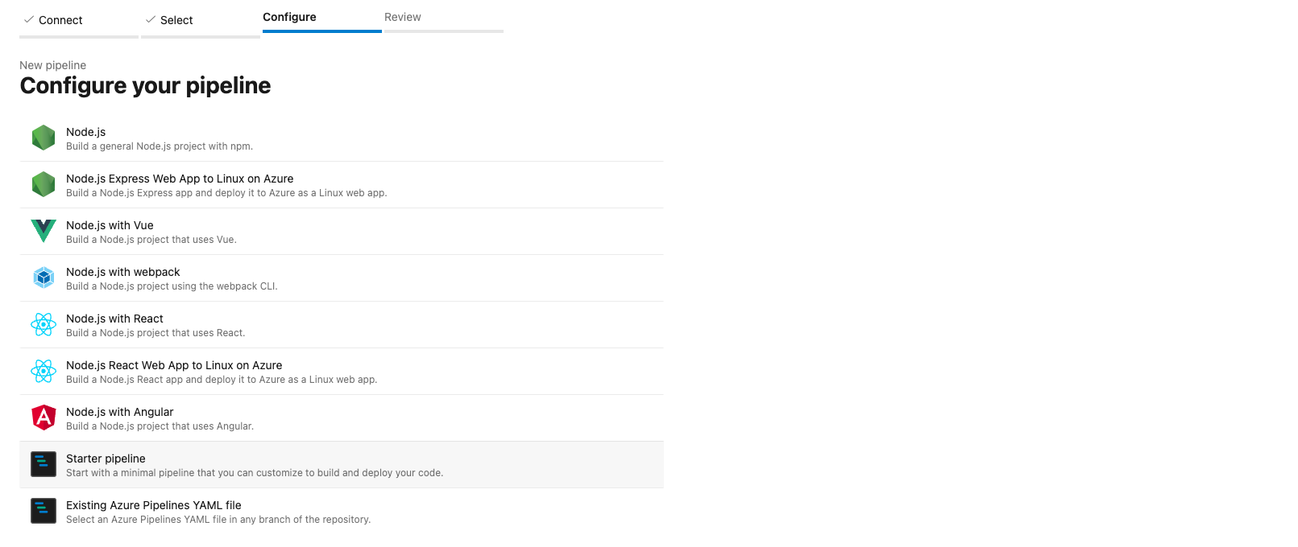1298x547 pixels.
Task: Choose the Node.js pipeline template
Action: pyautogui.click(x=342, y=138)
